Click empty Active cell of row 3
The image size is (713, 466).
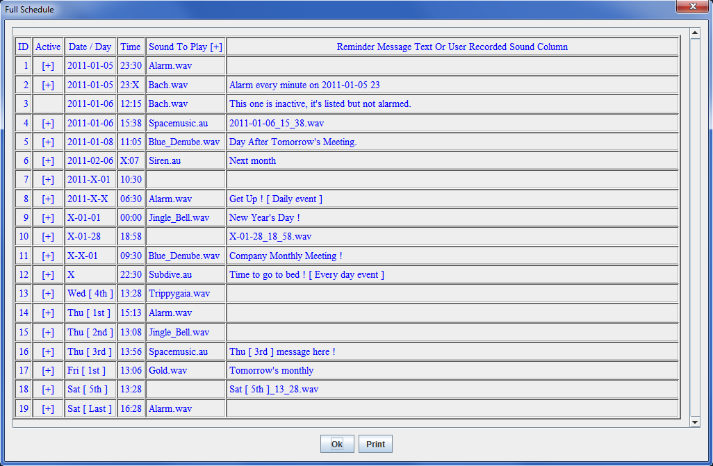48,104
